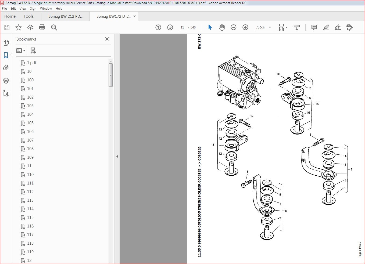Click bookmarks scrollbar up arrow
The height and width of the screenshot is (264, 365).
110,61
